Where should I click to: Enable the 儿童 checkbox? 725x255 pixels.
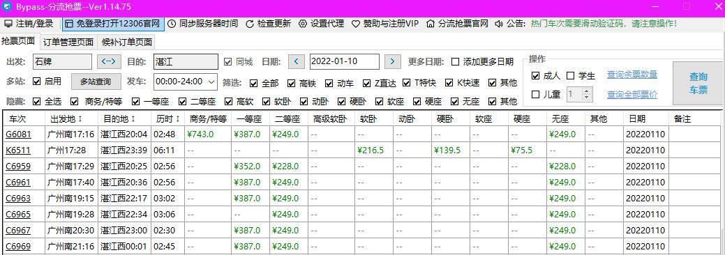point(536,95)
